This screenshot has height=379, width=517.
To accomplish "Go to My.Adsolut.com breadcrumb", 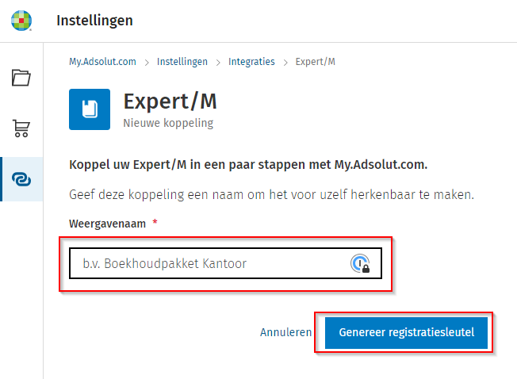I will (100, 62).
